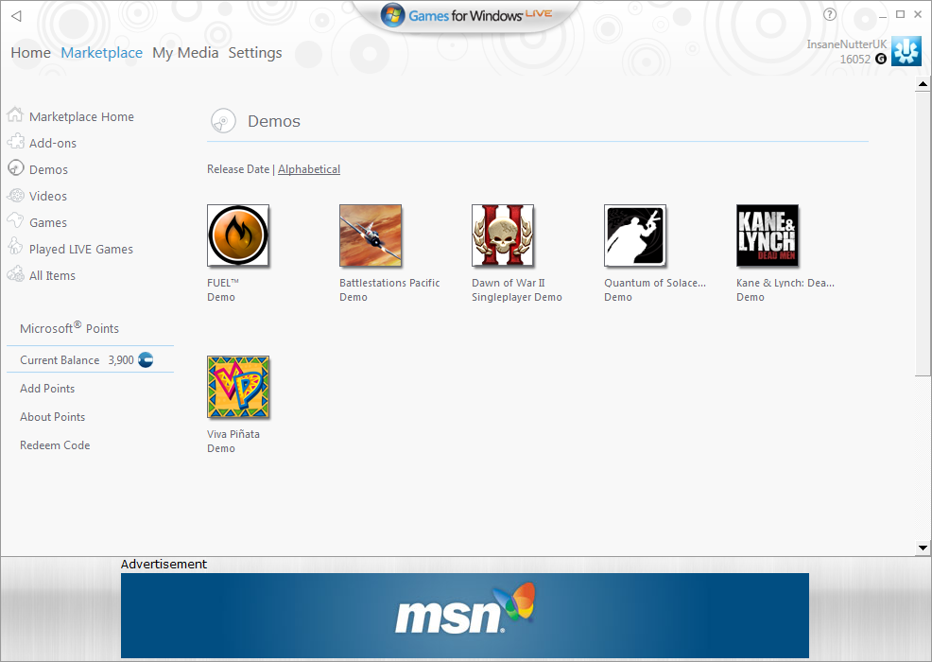Image resolution: width=932 pixels, height=662 pixels.
Task: Show All Items in the sidebar
Action: tap(52, 275)
